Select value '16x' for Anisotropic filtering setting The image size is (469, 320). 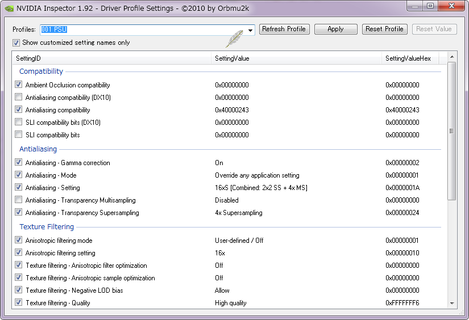point(220,253)
